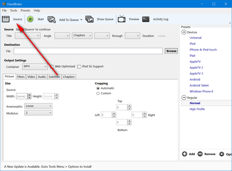Select the High Profile preset
This screenshot has height=171, width=232.
pos(197,109)
